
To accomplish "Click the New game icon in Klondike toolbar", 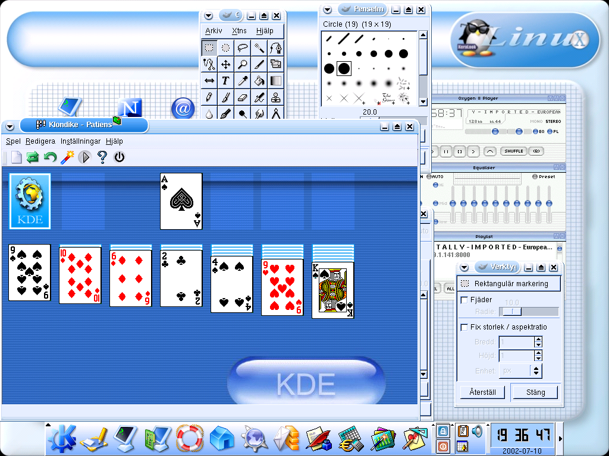I will 16,157.
